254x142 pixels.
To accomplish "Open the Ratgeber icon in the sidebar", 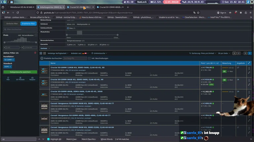I will (32, 78).
